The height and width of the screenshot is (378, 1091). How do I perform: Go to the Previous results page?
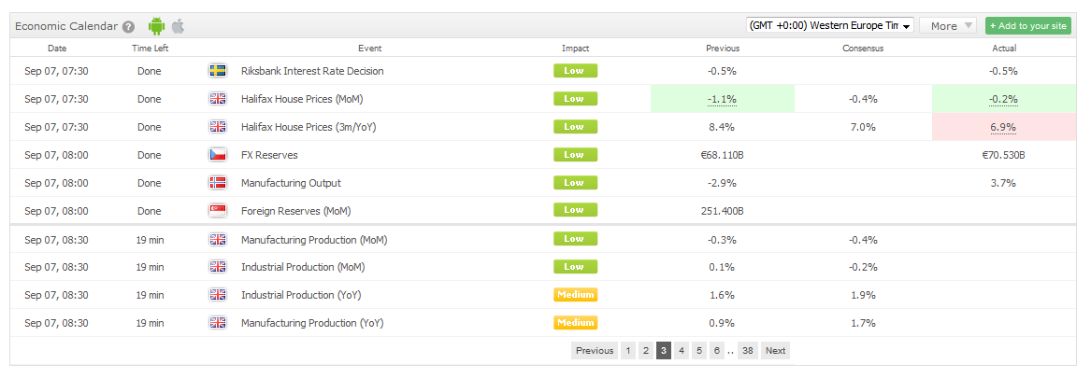pyautogui.click(x=595, y=351)
